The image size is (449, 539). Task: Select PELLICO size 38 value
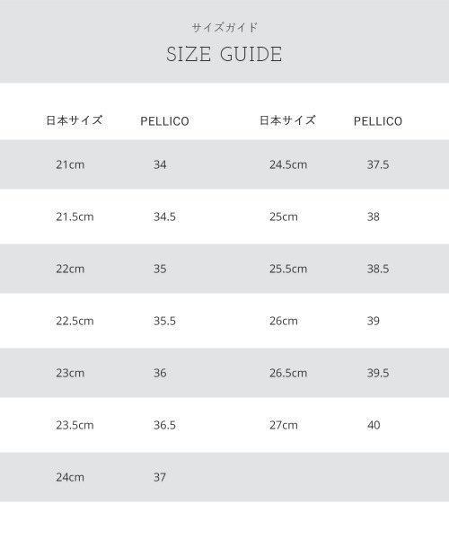[x=374, y=216]
